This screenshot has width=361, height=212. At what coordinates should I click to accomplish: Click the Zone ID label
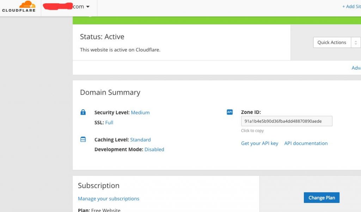click(x=251, y=112)
